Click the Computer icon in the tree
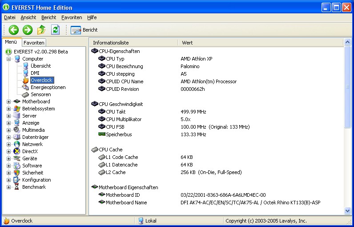Image resolution: width=354 pixels, height=227 pixels. [17, 59]
